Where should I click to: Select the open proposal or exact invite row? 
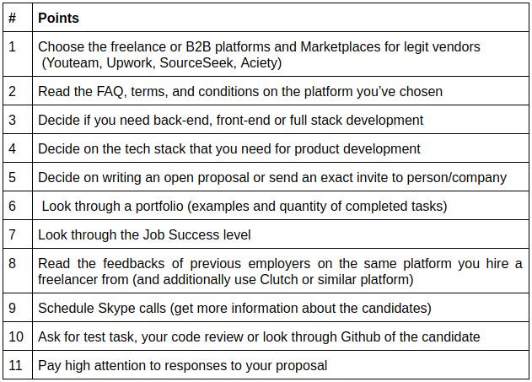click(271, 177)
